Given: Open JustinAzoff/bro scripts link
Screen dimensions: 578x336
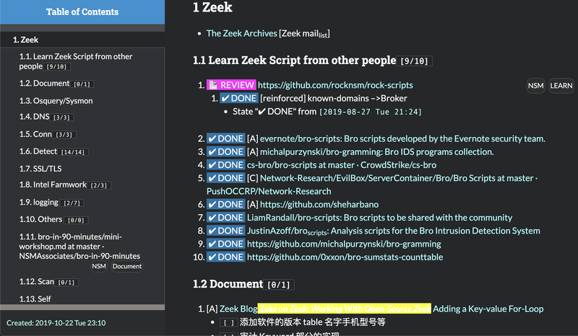Looking at the screenshot, I should 393,231.
